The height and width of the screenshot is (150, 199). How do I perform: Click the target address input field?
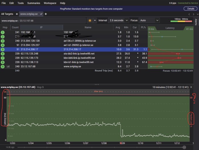click(43, 21)
